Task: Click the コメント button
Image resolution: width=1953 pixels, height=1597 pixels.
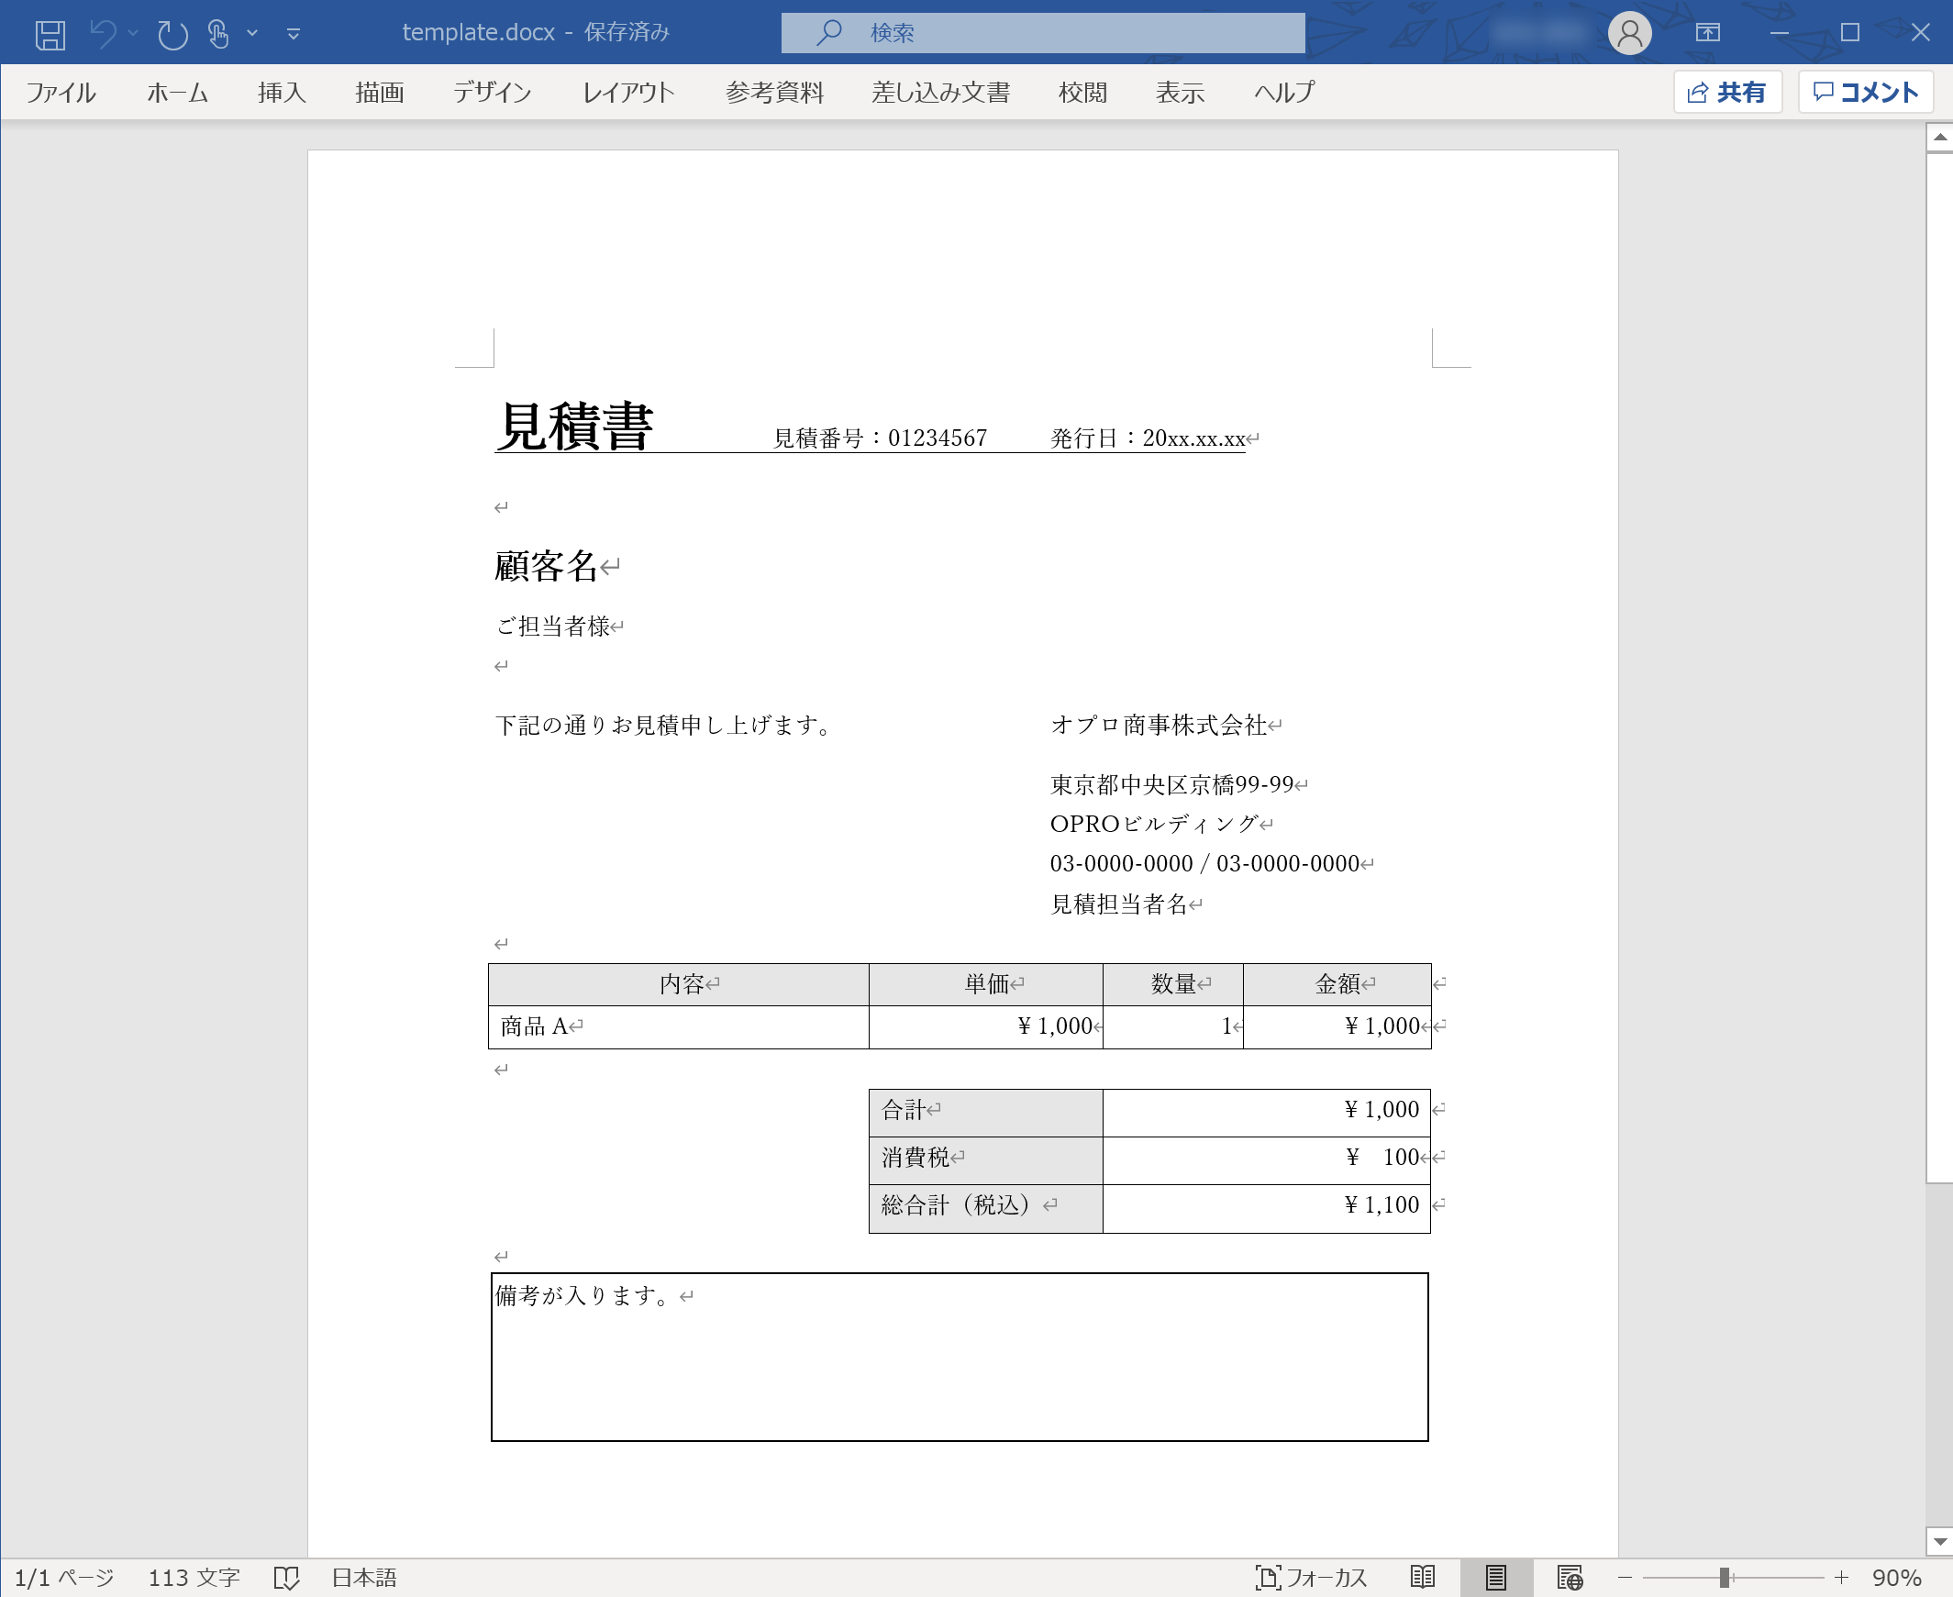Action: (1866, 92)
